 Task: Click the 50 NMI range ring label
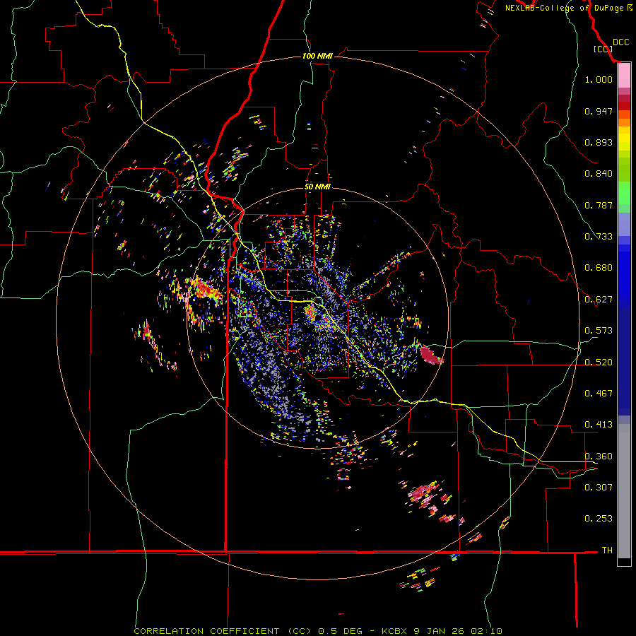pos(317,187)
